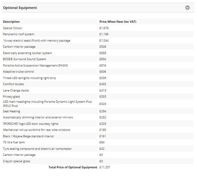Select the Panoramic roof system entry
Viewport: 197px width, 176px height.
(x=18, y=34)
